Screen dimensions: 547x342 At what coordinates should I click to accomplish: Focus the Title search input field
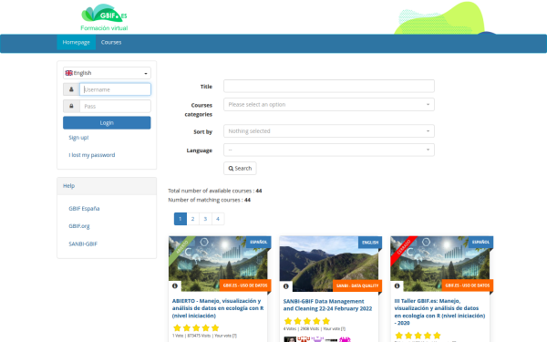click(x=328, y=86)
